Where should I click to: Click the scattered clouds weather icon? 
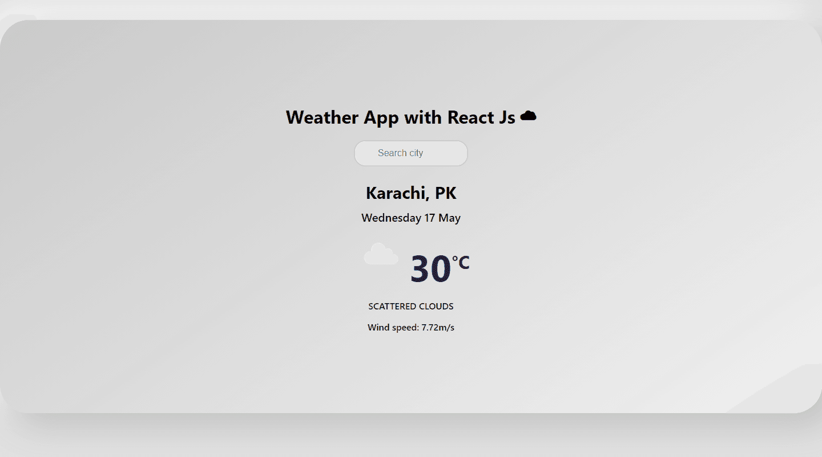381,254
